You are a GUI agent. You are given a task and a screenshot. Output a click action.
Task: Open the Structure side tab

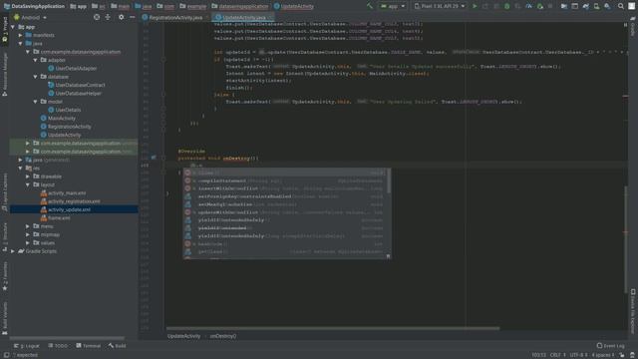pos(5,237)
